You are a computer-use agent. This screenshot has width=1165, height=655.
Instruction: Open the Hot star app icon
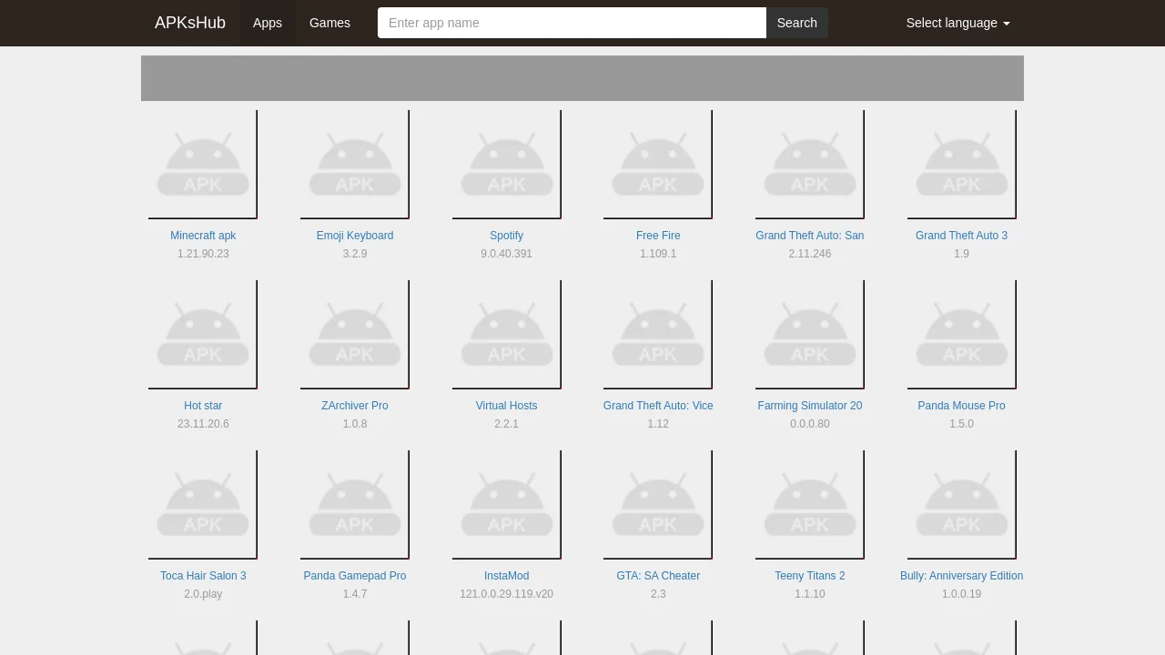pyautogui.click(x=203, y=335)
